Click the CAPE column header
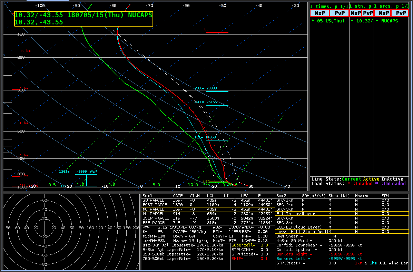The height and width of the screenshot is (272, 413). pos(178,196)
